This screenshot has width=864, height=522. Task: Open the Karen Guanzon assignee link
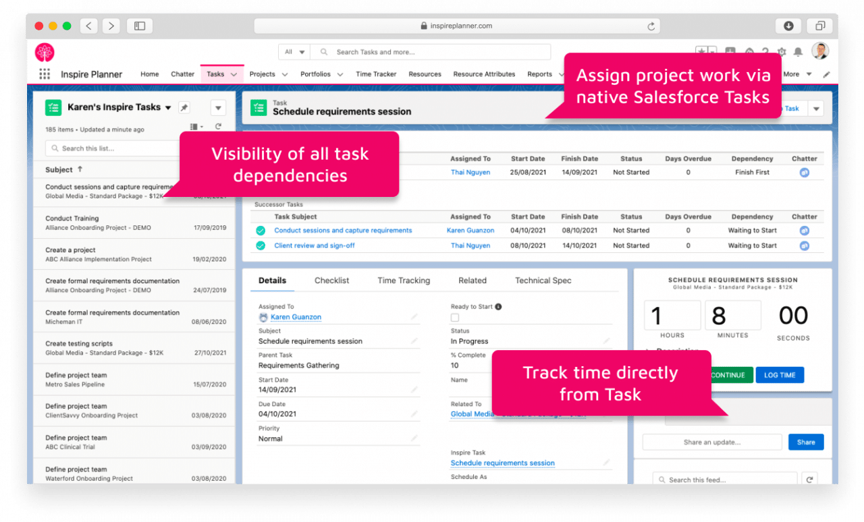[296, 316]
